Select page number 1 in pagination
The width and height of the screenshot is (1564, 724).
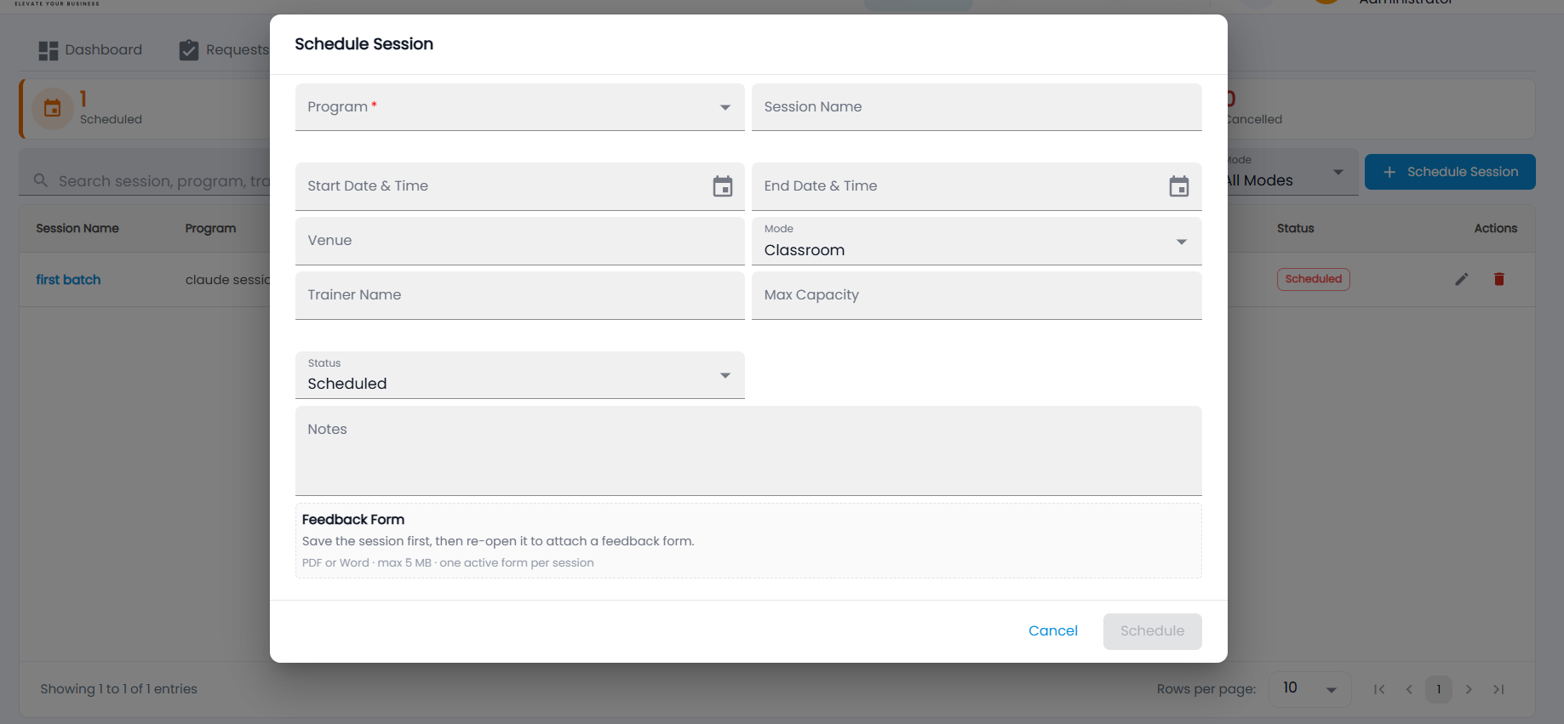click(x=1439, y=689)
